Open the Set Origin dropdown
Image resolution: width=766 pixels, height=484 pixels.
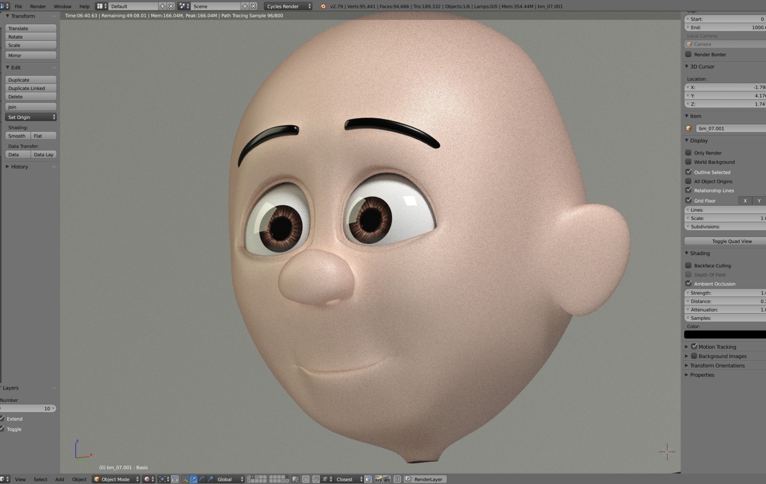30,117
